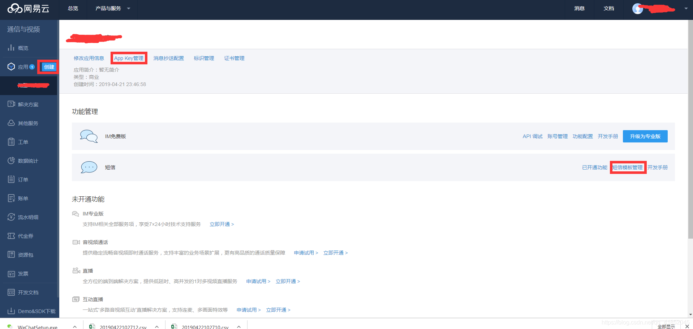The height and width of the screenshot is (329, 693).
Task: Switch to 标识管理 tab
Action: pos(204,58)
